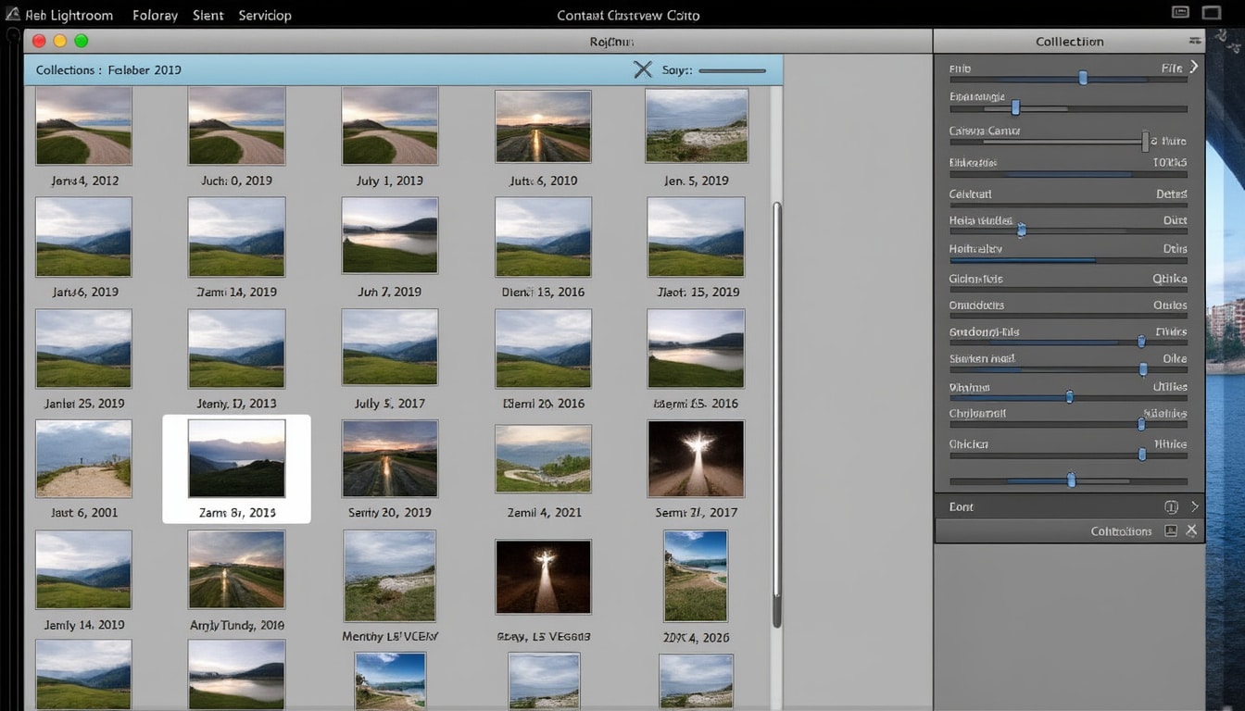Adjust the Camera Camtz slider handle
This screenshot has height=711, width=1245.
pyautogui.click(x=1146, y=141)
